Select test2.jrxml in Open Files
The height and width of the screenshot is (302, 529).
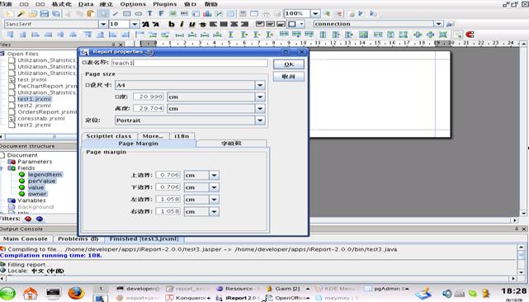point(34,106)
